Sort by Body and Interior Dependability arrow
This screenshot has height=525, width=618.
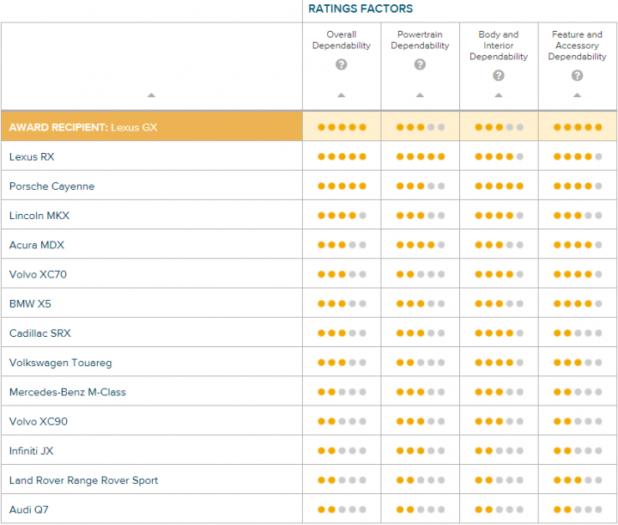[499, 95]
